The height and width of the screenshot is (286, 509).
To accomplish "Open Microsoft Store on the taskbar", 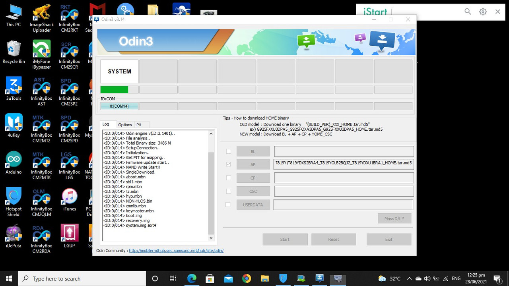I will [210, 278].
